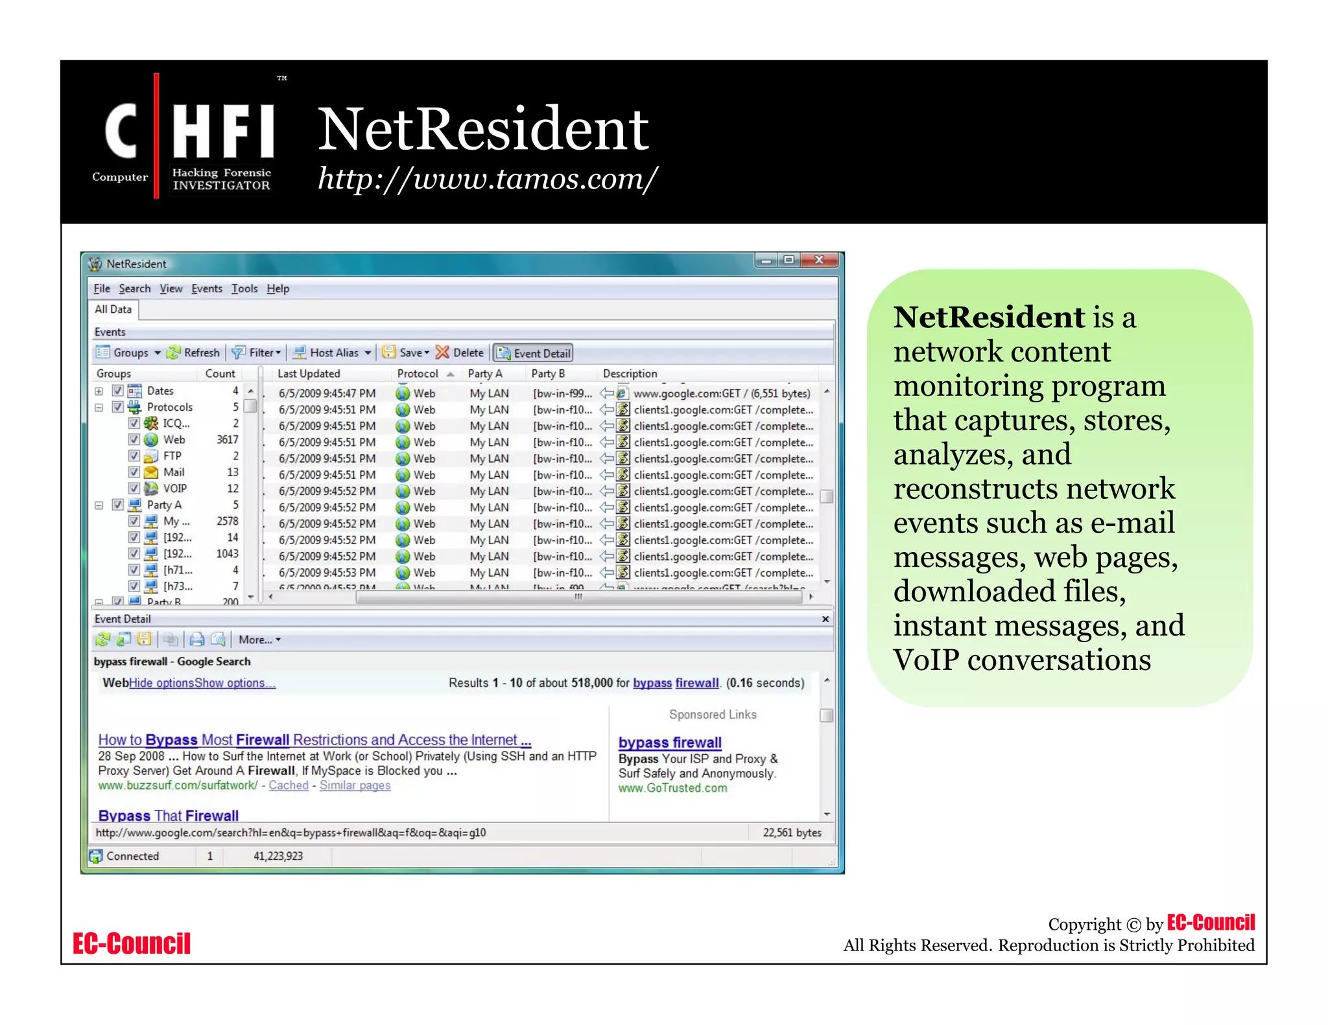Expand the Dates tree node
This screenshot has height=1025, width=1328.
point(99,391)
